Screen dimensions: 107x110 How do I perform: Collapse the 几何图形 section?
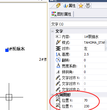coord(53,95)
